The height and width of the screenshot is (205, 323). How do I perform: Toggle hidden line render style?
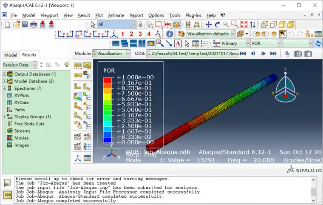pyautogui.click(x=273, y=25)
